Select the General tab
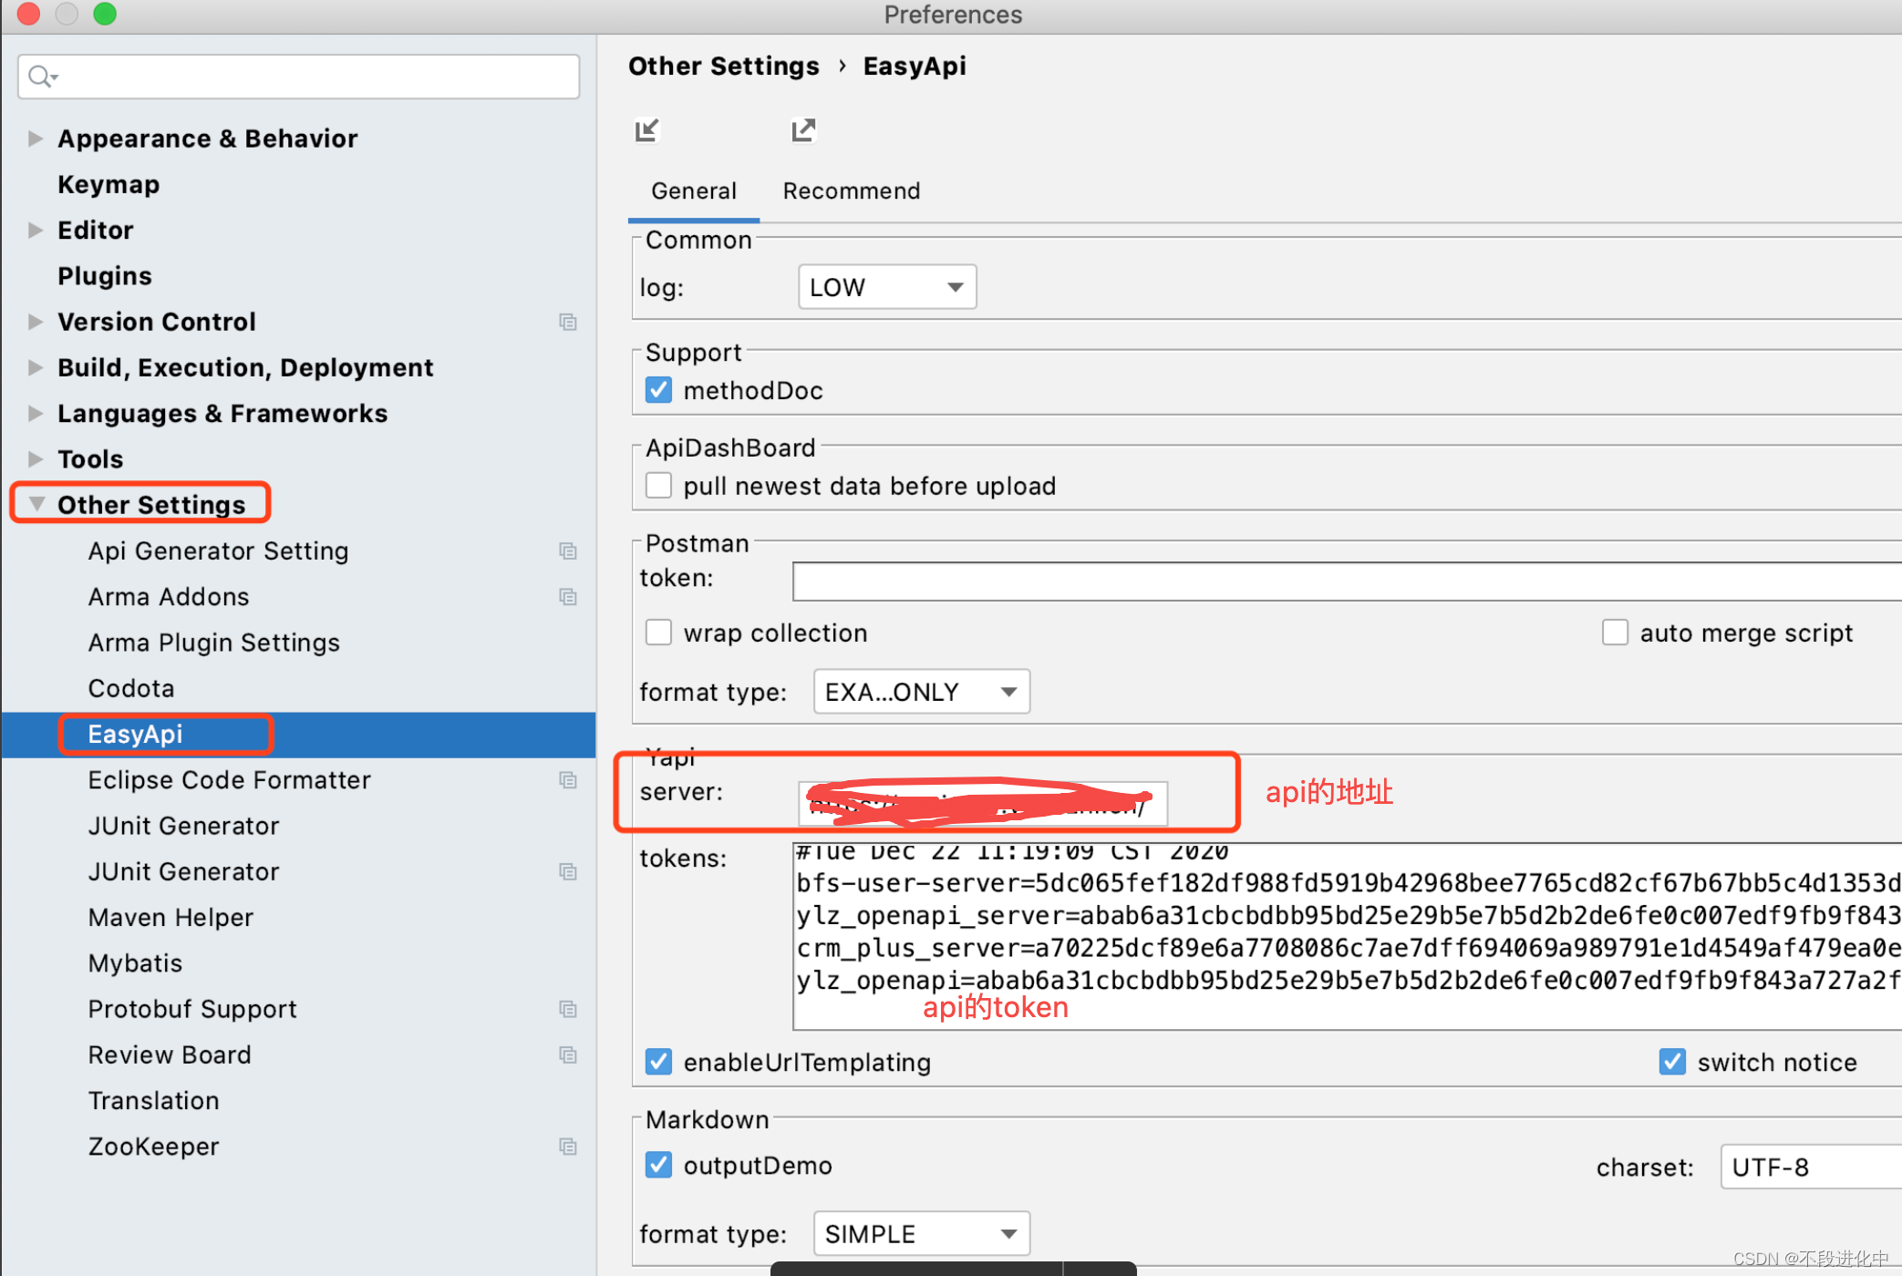Viewport: 1902px width, 1276px height. (x=693, y=191)
